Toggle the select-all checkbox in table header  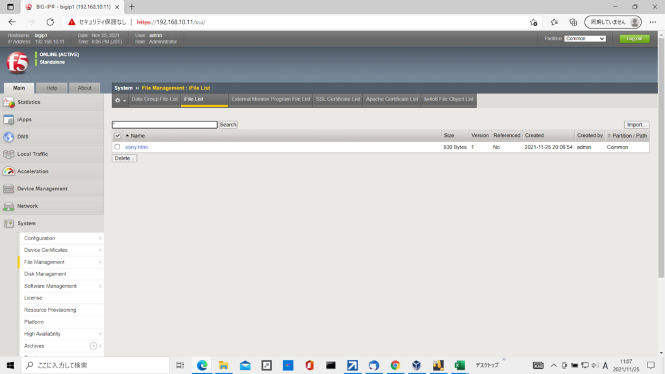pyautogui.click(x=118, y=136)
